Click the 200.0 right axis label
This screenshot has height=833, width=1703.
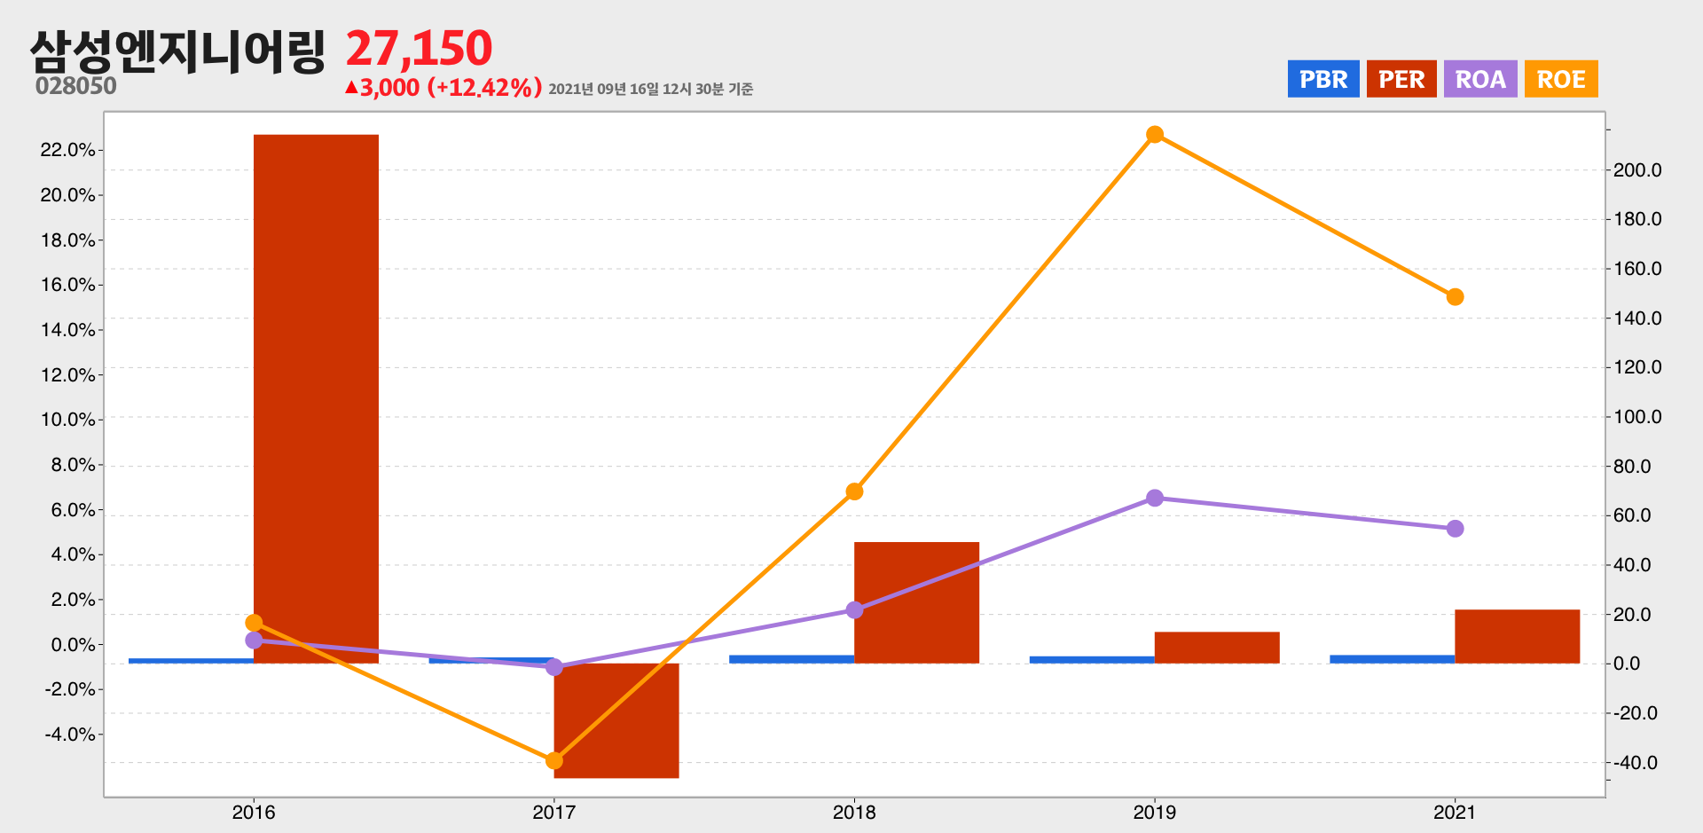tap(1637, 170)
